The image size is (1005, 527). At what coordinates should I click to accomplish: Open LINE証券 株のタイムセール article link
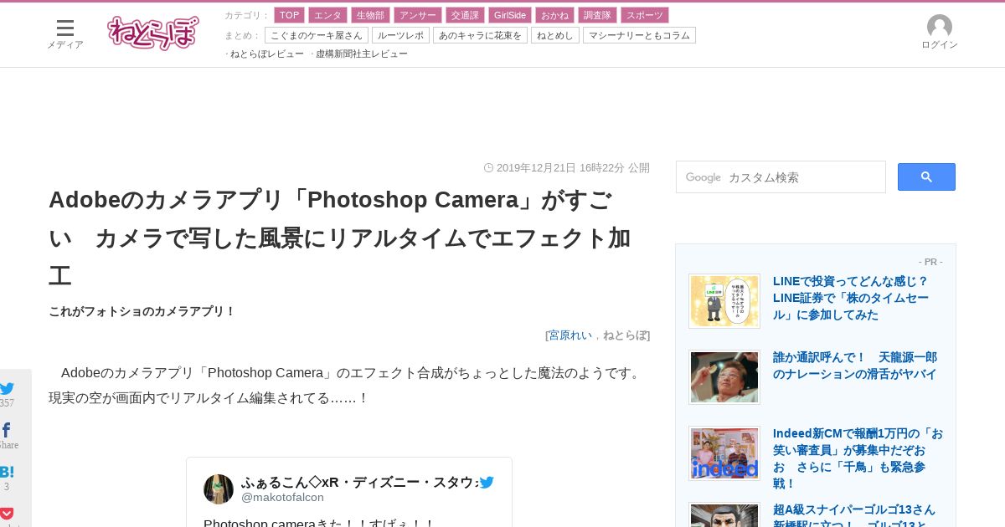point(853,298)
